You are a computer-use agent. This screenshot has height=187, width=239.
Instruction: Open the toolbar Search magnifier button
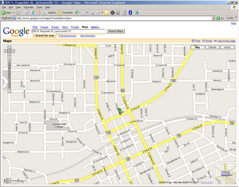coord(50,13)
